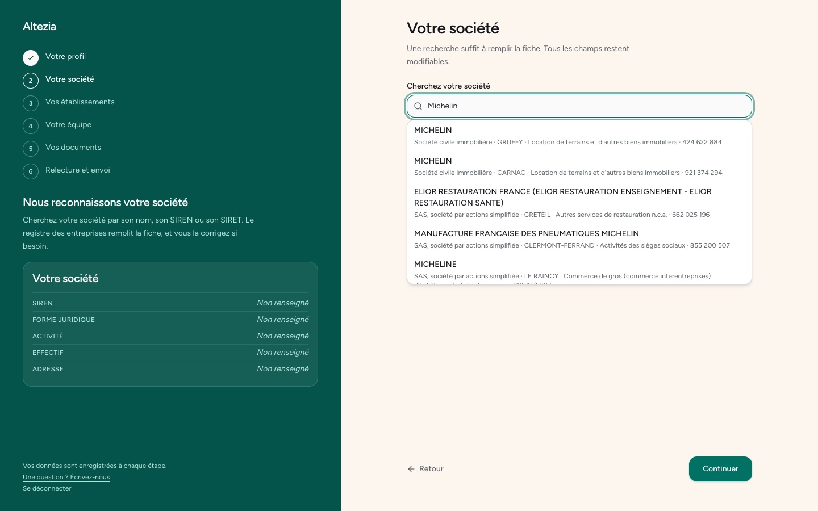Click the Non renseigné value for ACTIVITÉ
Image resolution: width=818 pixels, height=511 pixels.
(283, 336)
